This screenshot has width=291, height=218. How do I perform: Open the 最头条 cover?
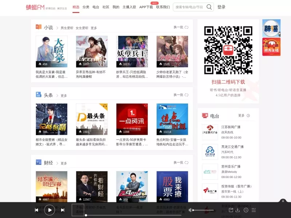[x=92, y=119]
